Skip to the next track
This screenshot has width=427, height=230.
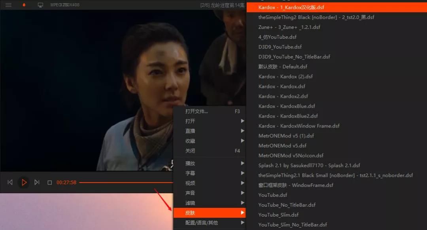37,182
